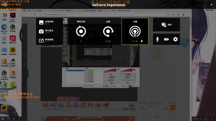216x121 pixels.
Task: Switch to the douyutv 百度搜索 browser tab
Action: 40,10
